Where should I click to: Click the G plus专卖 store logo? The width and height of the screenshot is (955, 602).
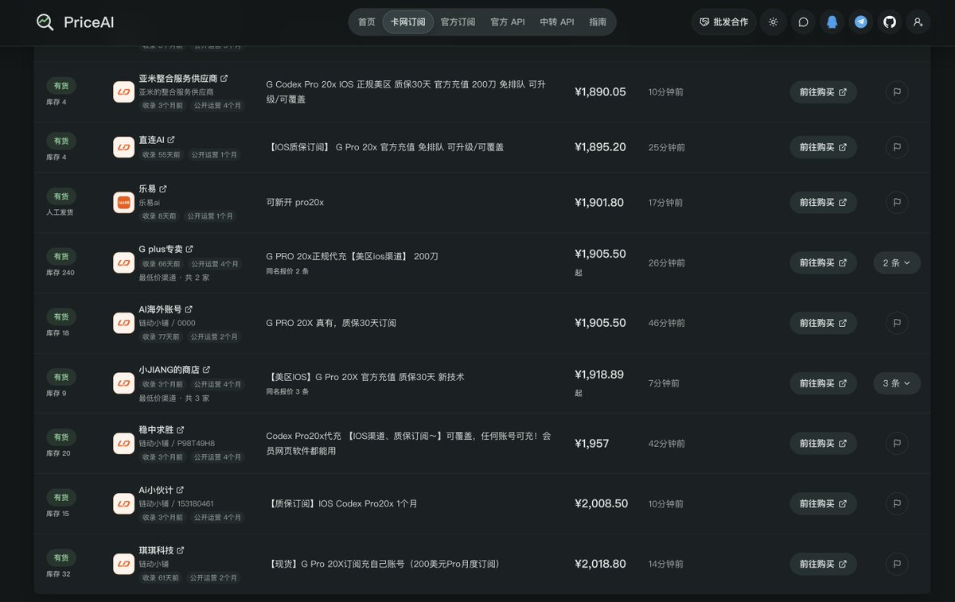click(123, 262)
